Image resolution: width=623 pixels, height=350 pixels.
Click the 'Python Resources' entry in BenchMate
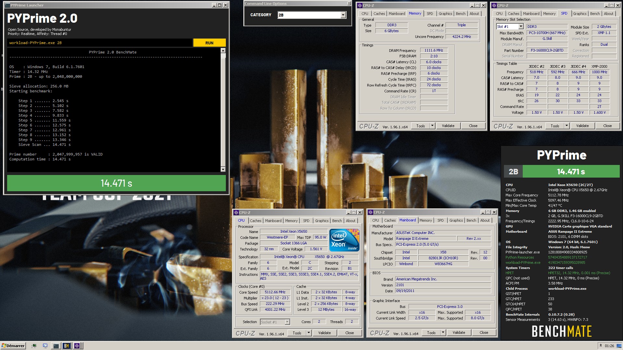(x=519, y=257)
